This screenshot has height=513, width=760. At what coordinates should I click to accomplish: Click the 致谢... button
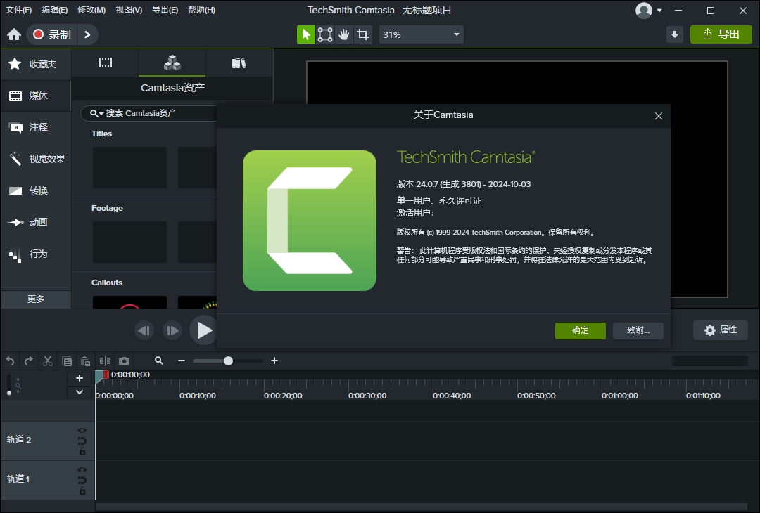coord(638,330)
